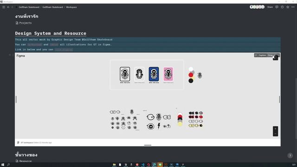This screenshot has width=297, height=167.
Task: Click the Share button
Action: pyautogui.click(x=270, y=7)
